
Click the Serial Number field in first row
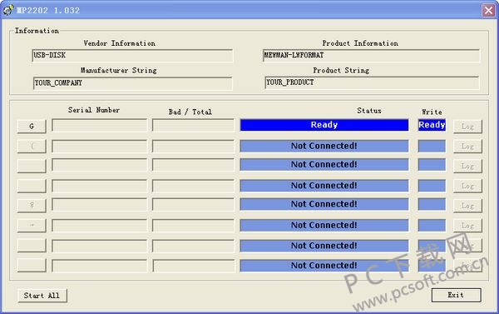click(100, 125)
